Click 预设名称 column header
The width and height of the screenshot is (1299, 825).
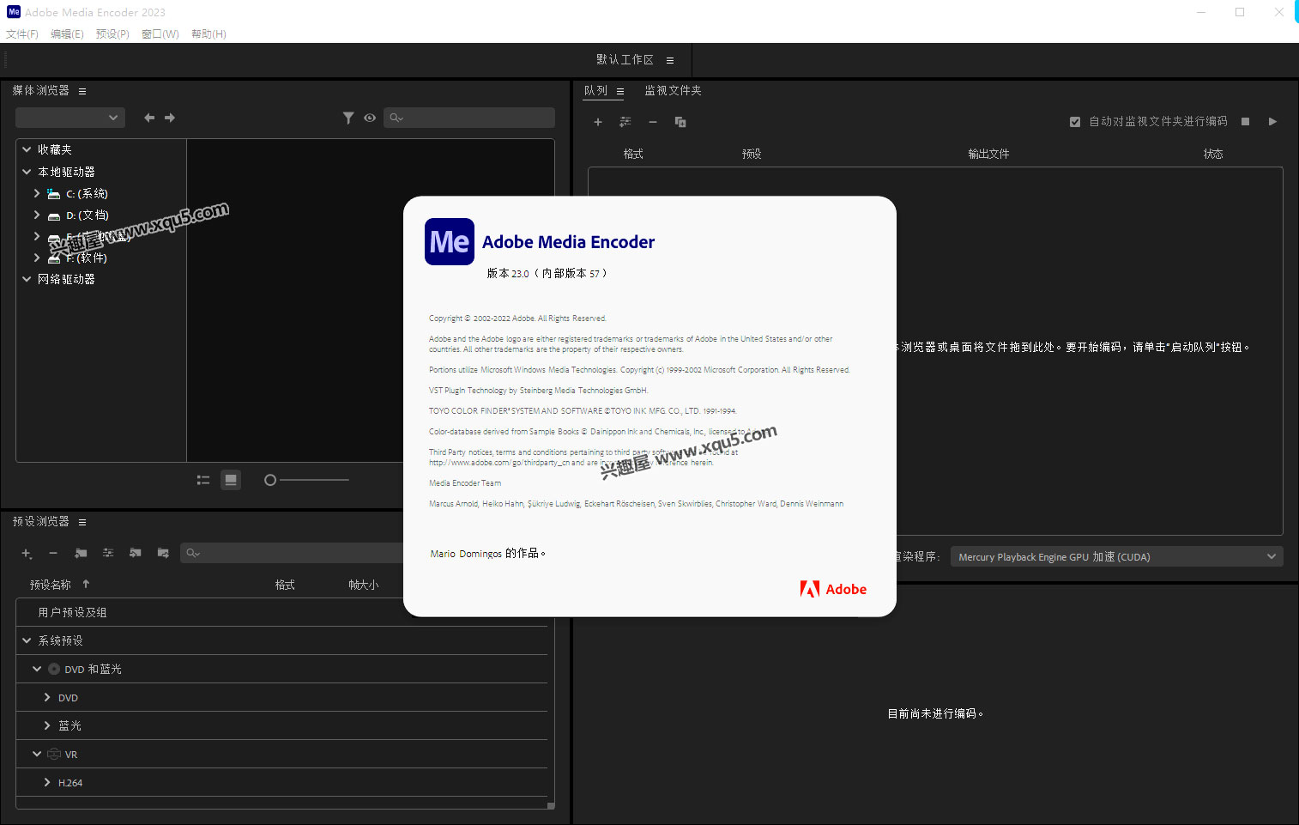(x=51, y=585)
